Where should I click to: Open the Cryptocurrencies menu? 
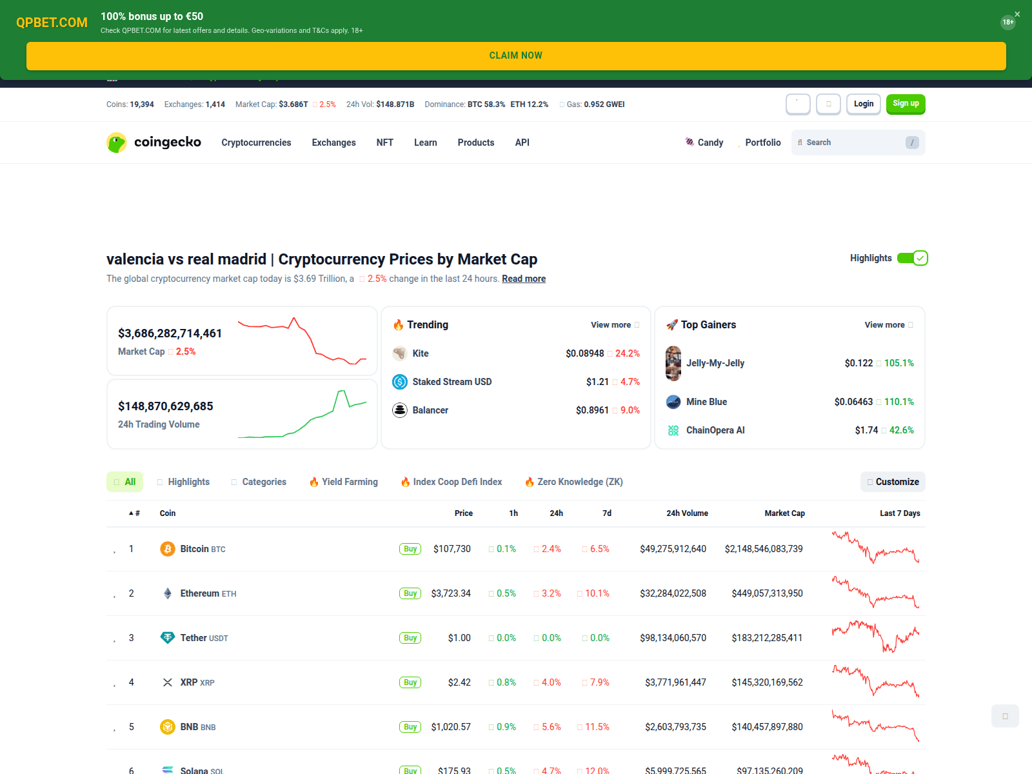click(256, 143)
